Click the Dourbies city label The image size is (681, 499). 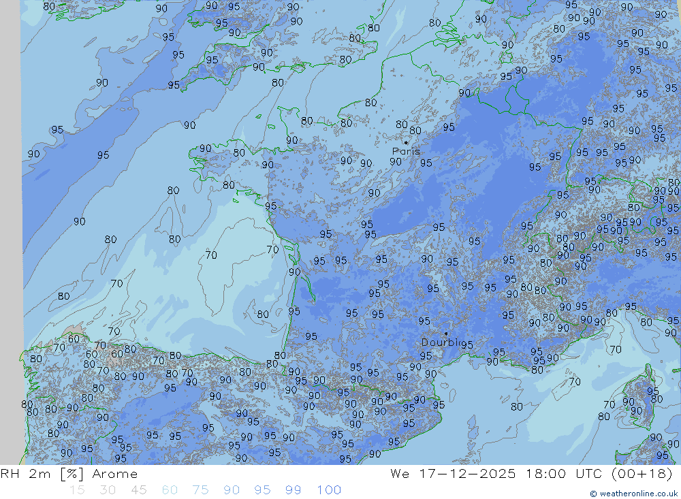(x=441, y=342)
